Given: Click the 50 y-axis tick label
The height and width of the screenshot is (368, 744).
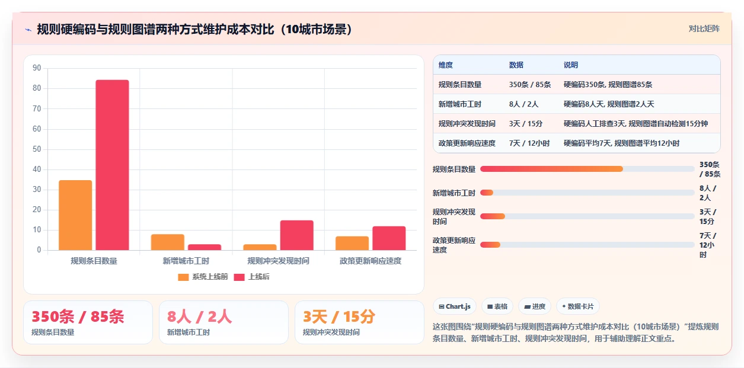Looking at the screenshot, I should tap(37, 149).
